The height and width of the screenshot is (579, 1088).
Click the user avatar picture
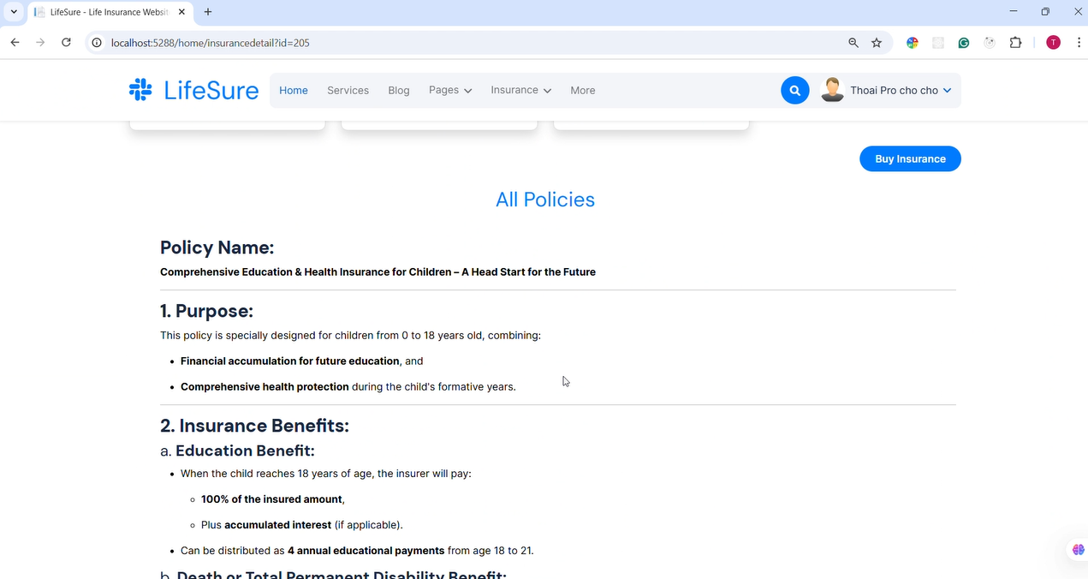832,90
